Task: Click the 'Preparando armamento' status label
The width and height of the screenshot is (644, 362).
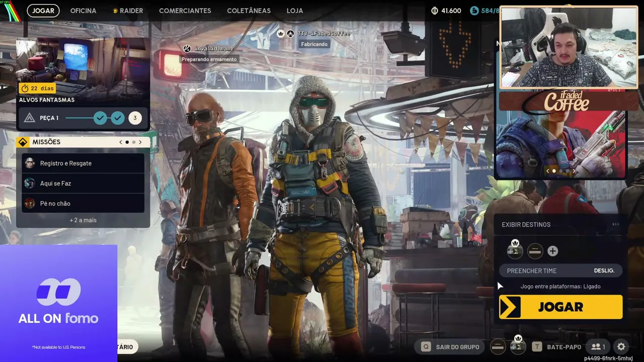Action: click(209, 59)
